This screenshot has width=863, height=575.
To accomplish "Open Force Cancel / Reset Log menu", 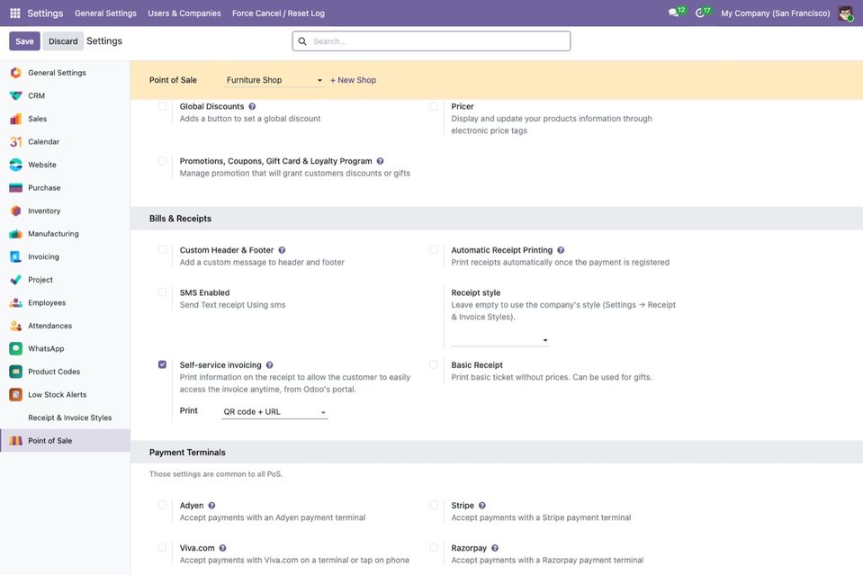I will pyautogui.click(x=278, y=13).
